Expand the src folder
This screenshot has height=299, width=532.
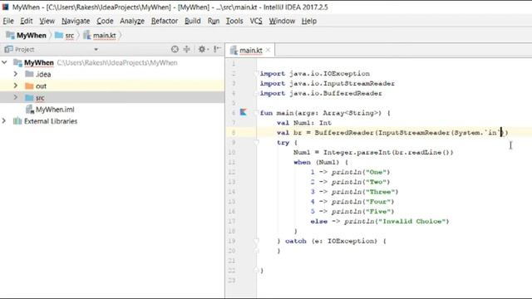tap(16, 98)
